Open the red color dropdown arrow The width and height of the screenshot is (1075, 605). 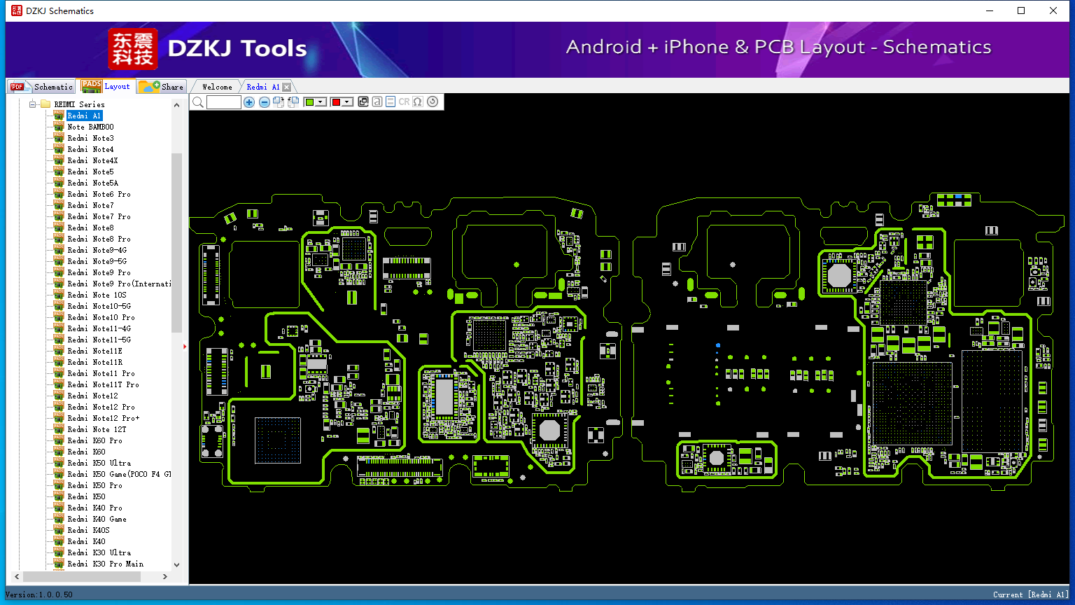347,102
